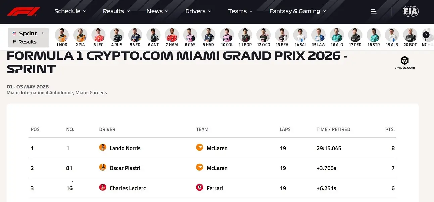Advance driver carousel with right arrow
The image size is (434, 202).
(x=426, y=35)
